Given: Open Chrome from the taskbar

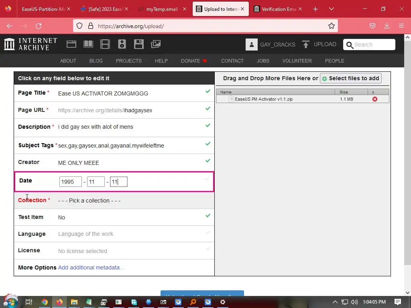Looking at the screenshot, I should point(45,302).
